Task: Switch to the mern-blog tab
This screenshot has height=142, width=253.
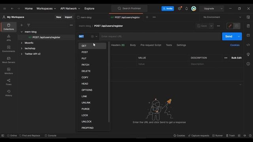Action: click(84, 17)
